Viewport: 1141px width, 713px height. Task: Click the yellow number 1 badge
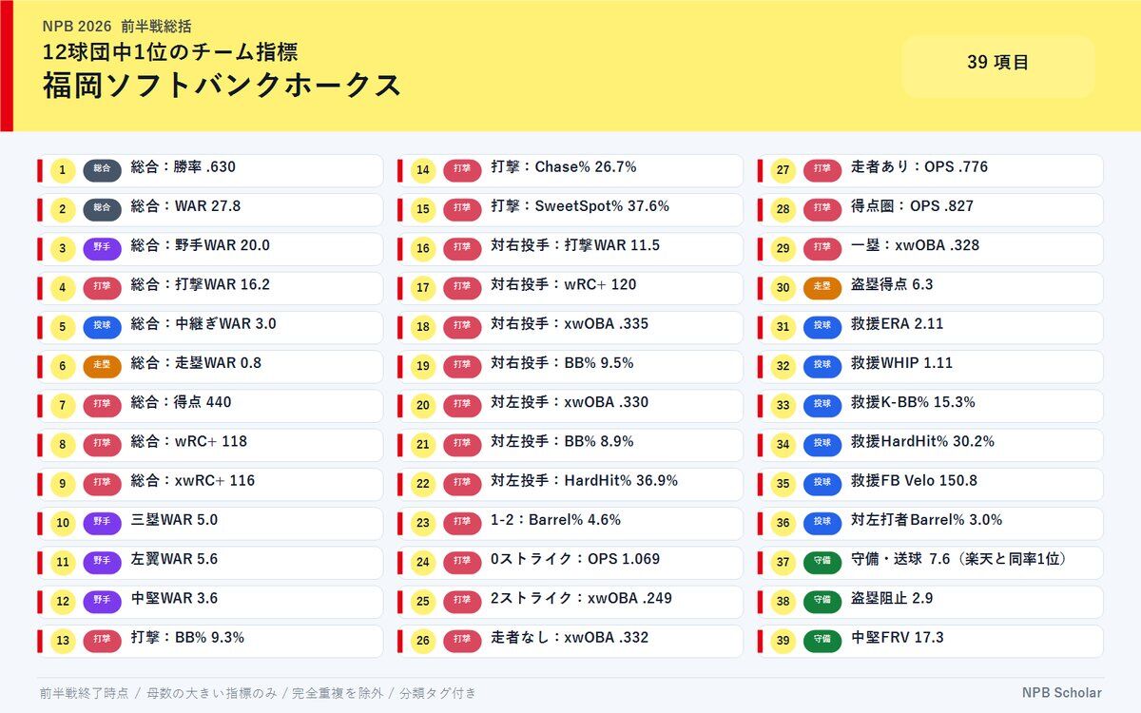click(62, 171)
